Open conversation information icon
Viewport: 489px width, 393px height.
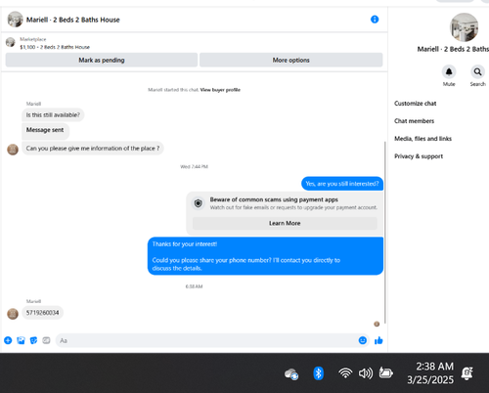[375, 20]
